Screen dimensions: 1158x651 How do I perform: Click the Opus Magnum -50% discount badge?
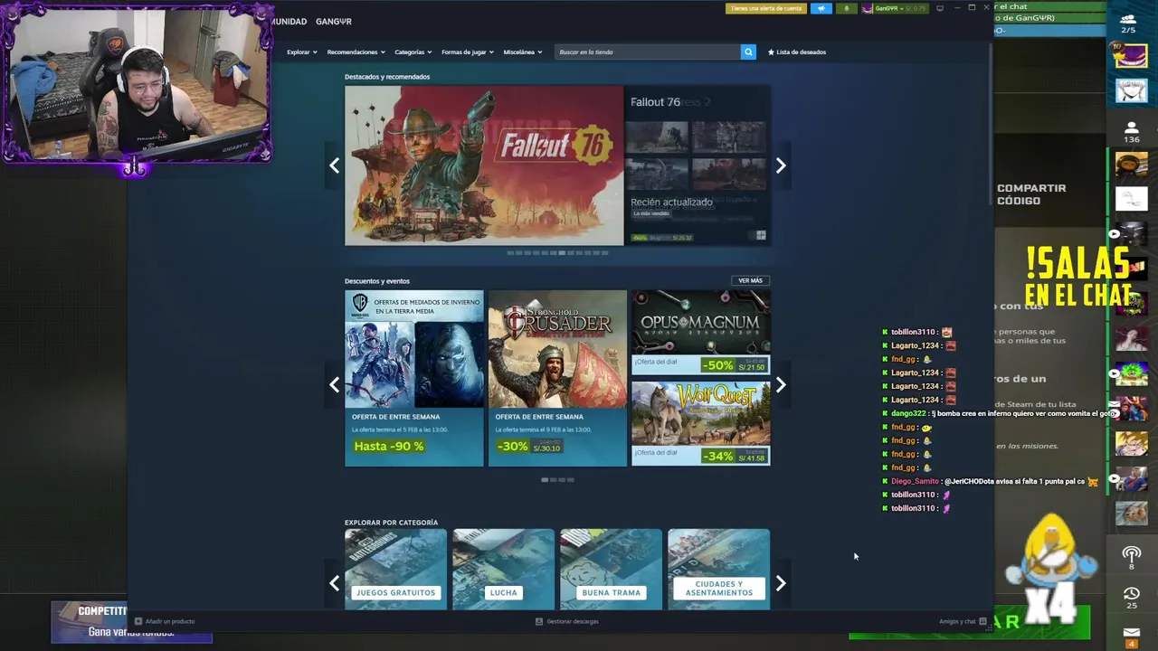(718, 366)
